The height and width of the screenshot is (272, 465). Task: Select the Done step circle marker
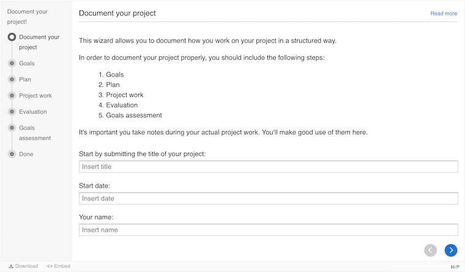click(12, 154)
